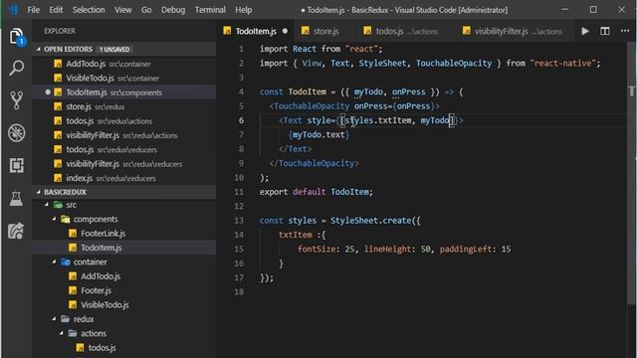Switch to the TodoItem.js editor tab
The image size is (637, 358).
click(x=256, y=31)
